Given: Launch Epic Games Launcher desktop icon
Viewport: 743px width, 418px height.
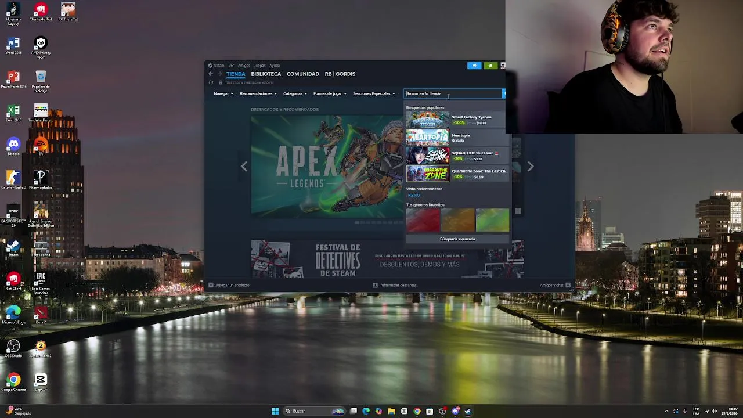Looking at the screenshot, I should click(x=41, y=283).
